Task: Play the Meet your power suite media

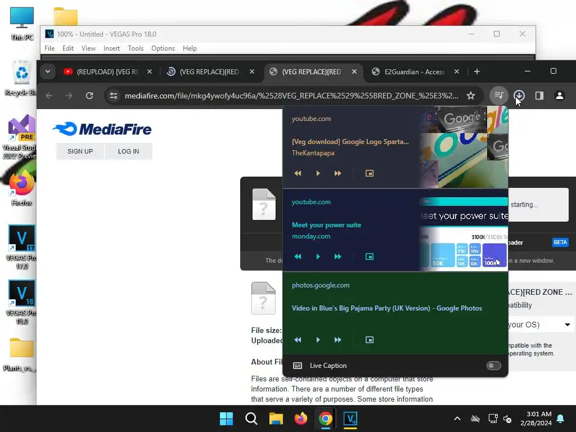Action: (318, 256)
